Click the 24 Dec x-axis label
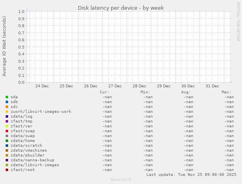The image size is (242, 184). [42, 86]
